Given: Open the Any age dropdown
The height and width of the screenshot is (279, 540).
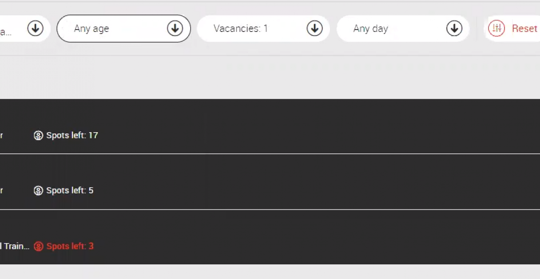Looking at the screenshot, I should point(124,28).
